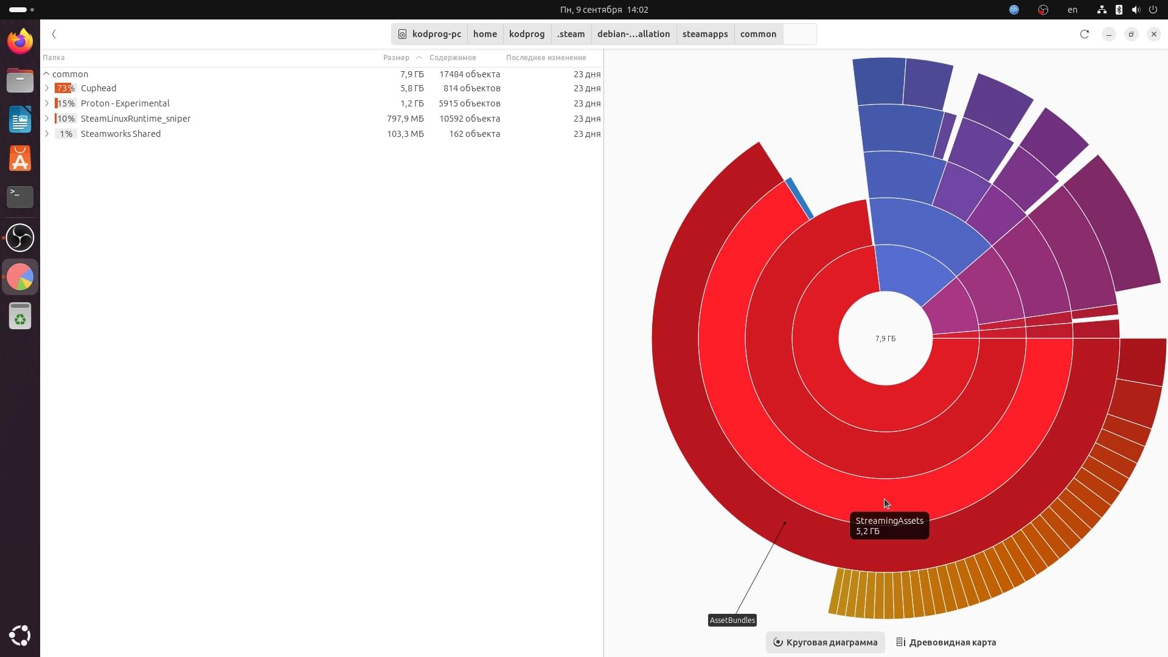Sort by Содержимое column header

453,58
